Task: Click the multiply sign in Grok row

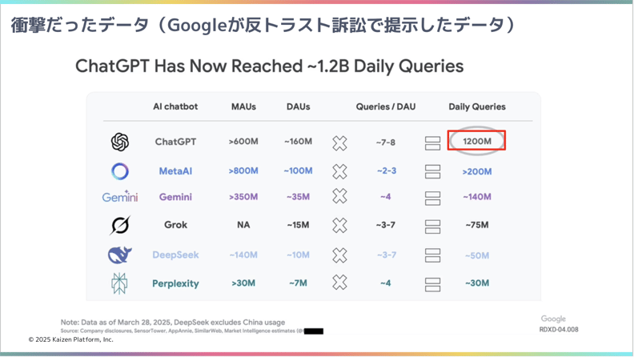Action: [339, 225]
